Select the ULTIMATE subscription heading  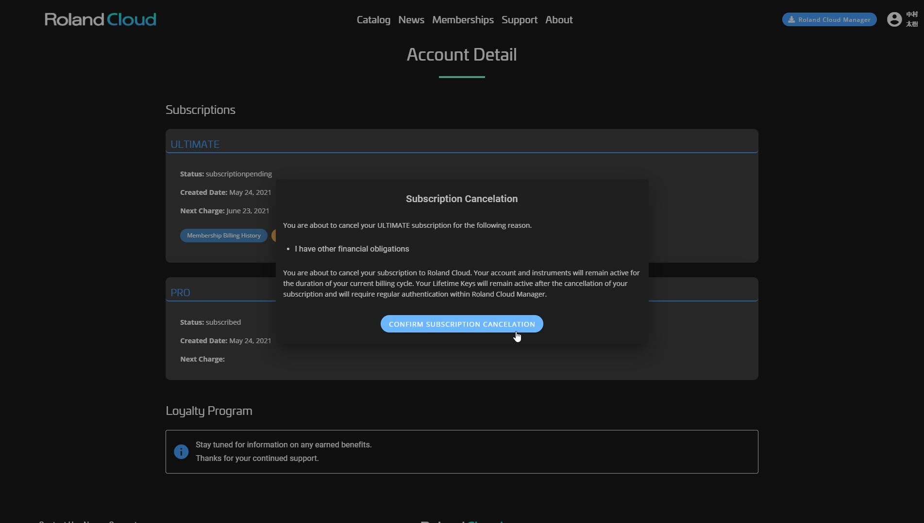(195, 144)
